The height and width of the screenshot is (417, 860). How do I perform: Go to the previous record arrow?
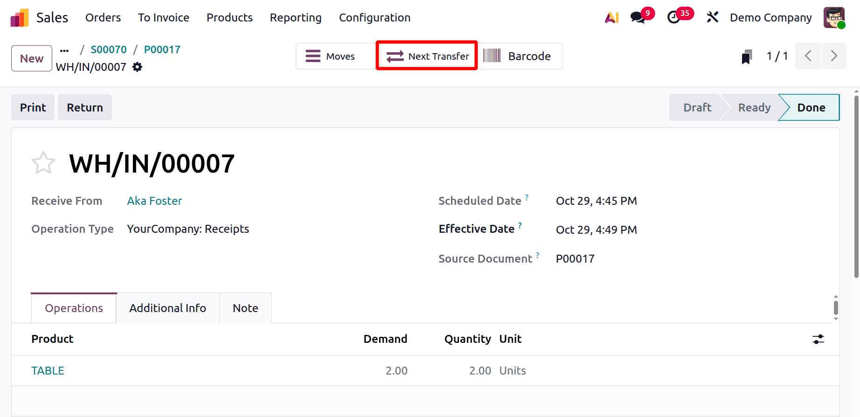point(808,56)
